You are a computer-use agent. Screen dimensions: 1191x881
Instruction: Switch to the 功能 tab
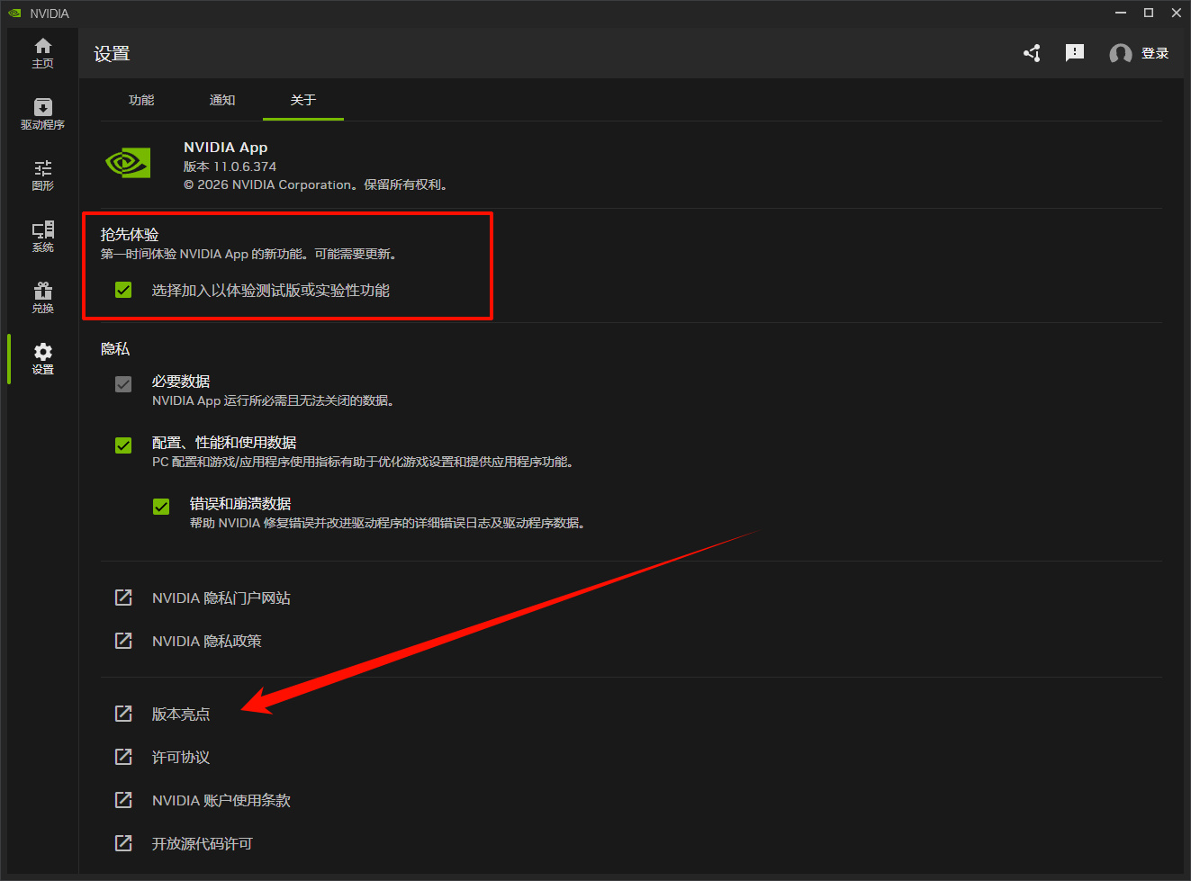tap(141, 100)
